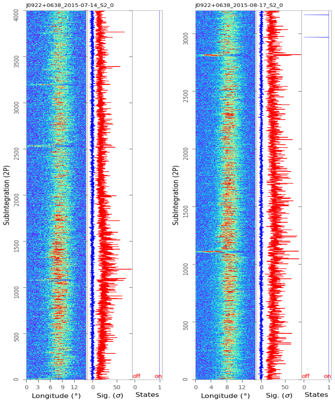
Task: Click the left plot's Sig. (σ) label
Action: click(x=110, y=395)
